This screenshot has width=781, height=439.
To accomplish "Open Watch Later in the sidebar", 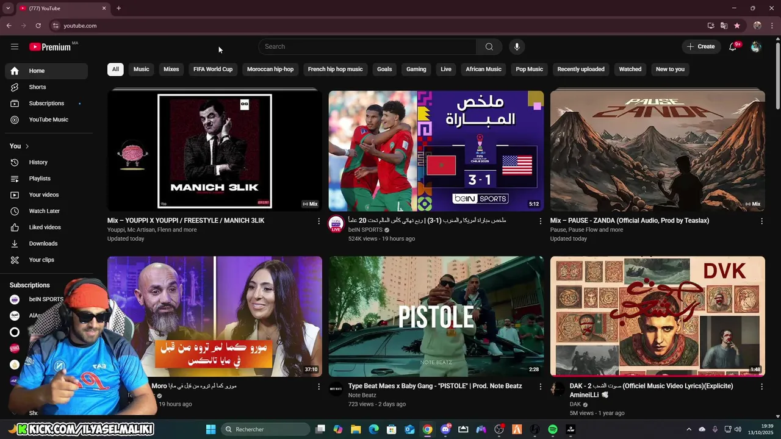I will 46,211.
